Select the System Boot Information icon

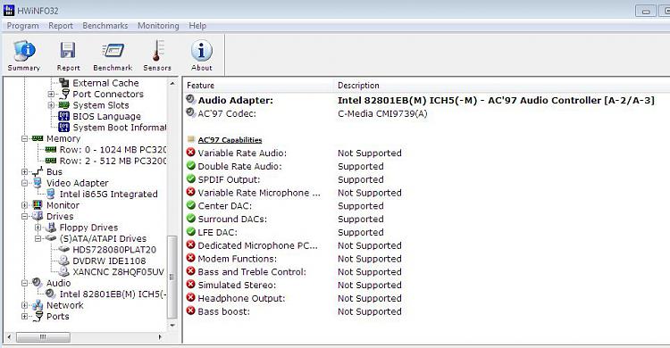tap(64, 128)
